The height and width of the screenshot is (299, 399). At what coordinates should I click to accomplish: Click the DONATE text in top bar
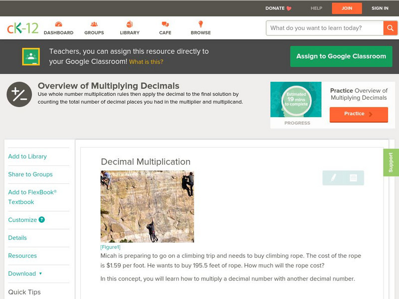(x=275, y=8)
